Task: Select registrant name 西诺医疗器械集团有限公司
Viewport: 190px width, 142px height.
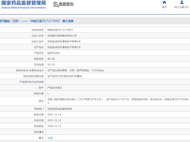Action: coord(62,36)
